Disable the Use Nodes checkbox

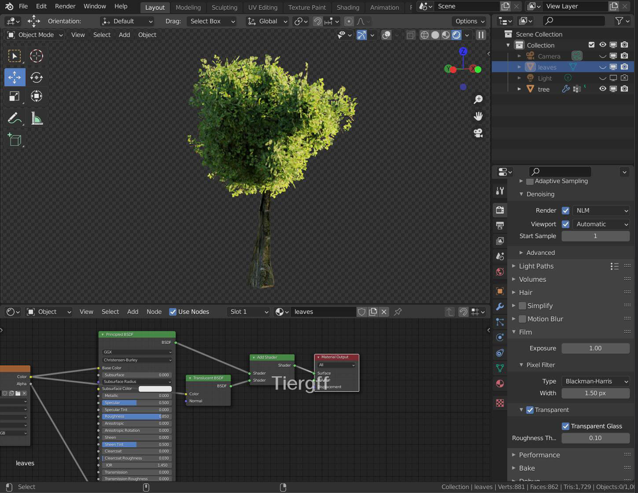(x=173, y=312)
